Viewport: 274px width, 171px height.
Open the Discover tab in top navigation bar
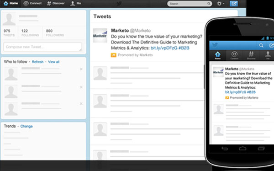[x=56, y=3]
